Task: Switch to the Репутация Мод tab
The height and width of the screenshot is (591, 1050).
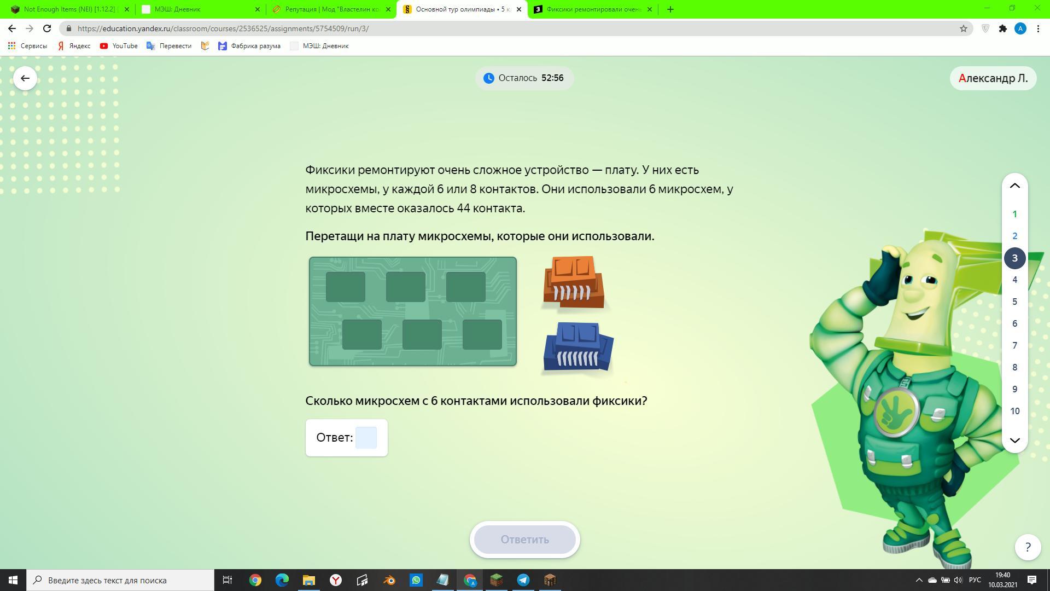Action: pos(331,9)
